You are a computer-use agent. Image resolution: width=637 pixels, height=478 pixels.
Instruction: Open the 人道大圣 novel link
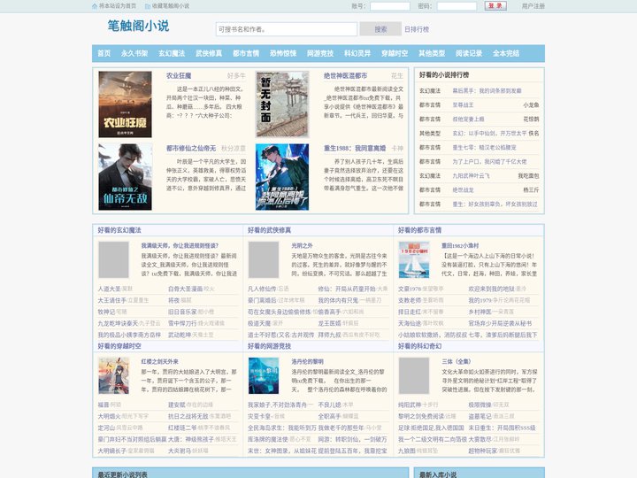(x=110, y=289)
